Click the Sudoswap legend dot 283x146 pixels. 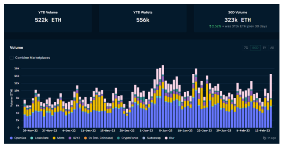(144, 138)
